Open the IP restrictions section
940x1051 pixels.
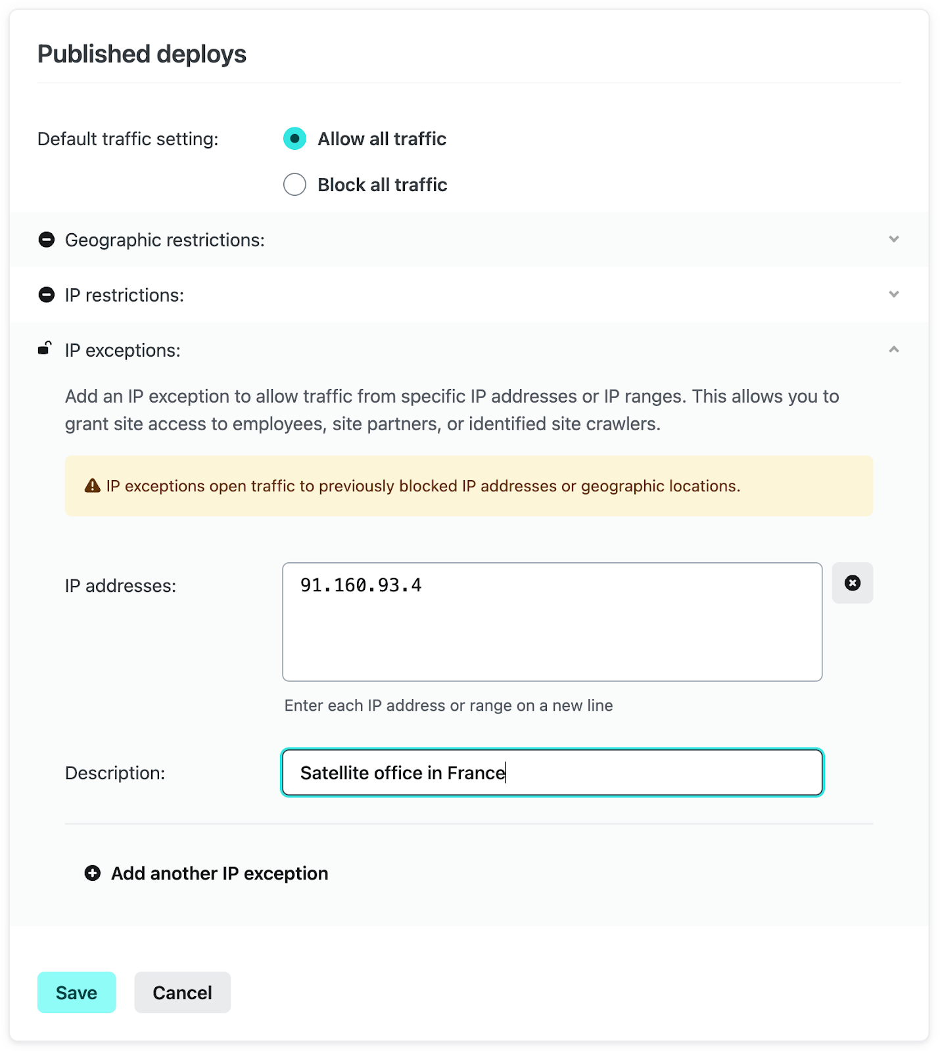pos(124,295)
